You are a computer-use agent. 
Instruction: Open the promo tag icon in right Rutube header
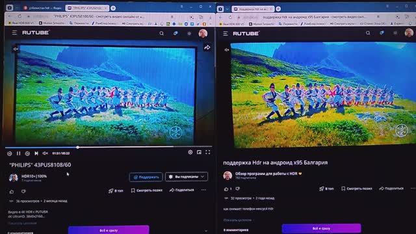(x=382, y=33)
